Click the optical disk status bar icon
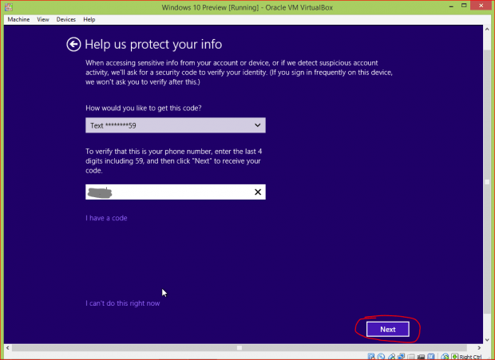 click(x=381, y=357)
